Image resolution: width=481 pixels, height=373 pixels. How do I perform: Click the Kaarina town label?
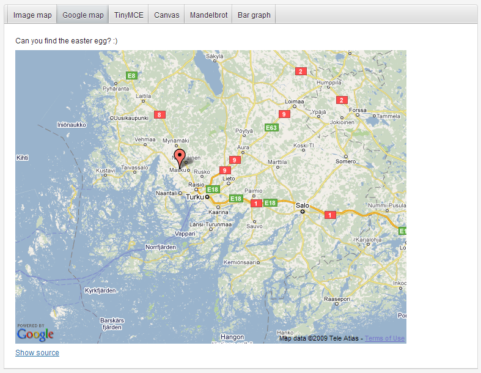[218, 212]
